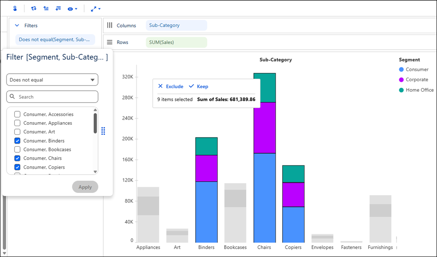
Task: Click the Fasteners axis label
Action: click(x=351, y=247)
